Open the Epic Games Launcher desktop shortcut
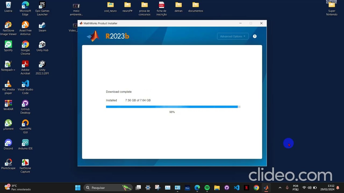This screenshot has width=344, height=193. click(42, 9)
